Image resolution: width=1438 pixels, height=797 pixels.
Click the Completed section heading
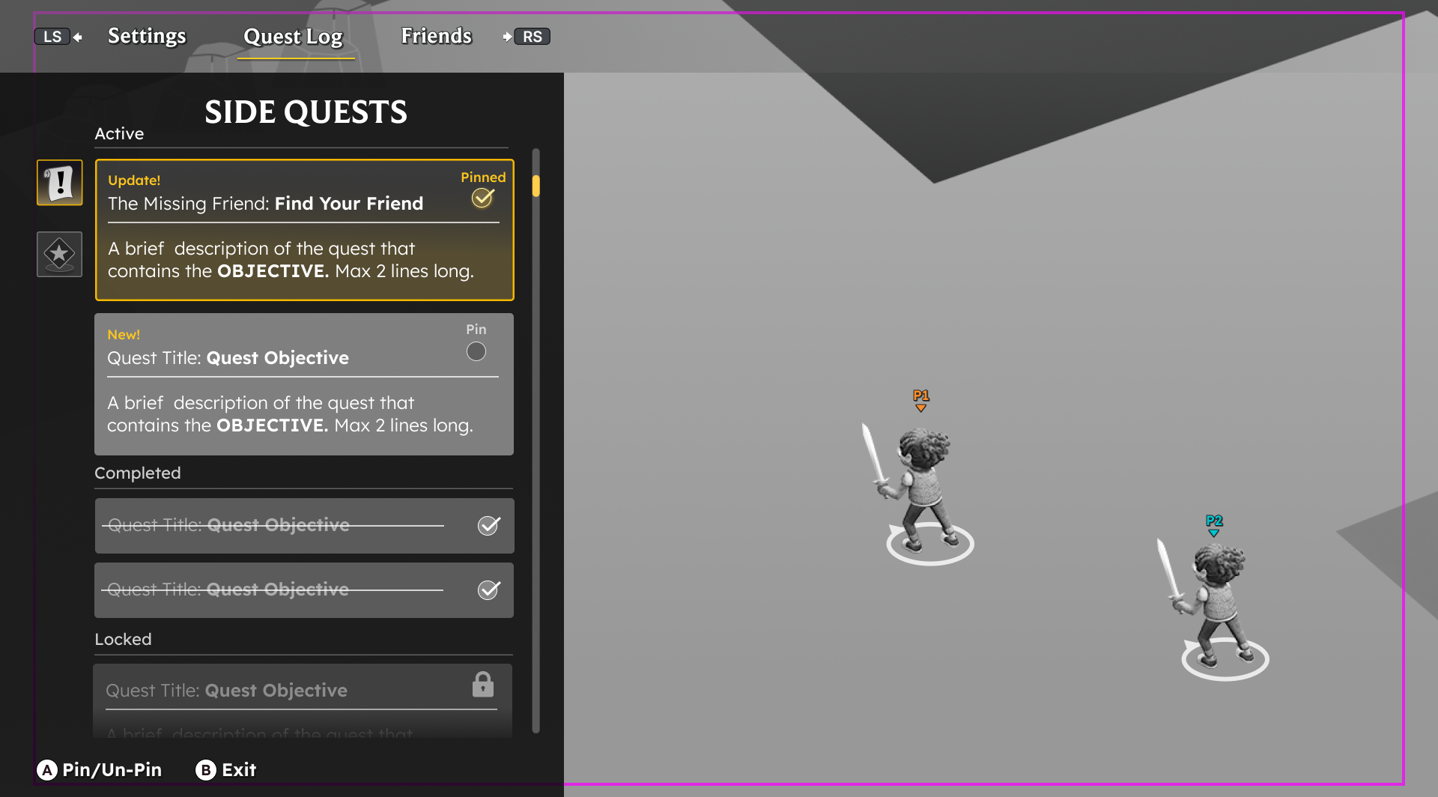[x=138, y=473]
